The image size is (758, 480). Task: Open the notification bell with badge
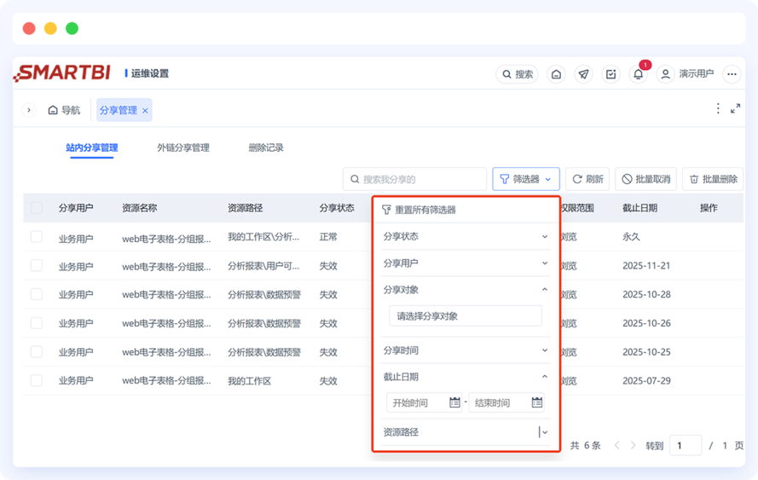pyautogui.click(x=638, y=74)
